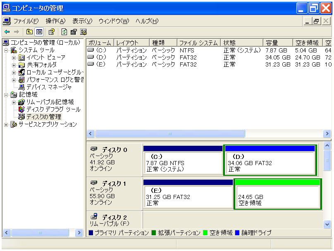The width and height of the screenshot is (334, 251).
Task: Click the ディスク 2 removable disk icon
Action: point(94,216)
